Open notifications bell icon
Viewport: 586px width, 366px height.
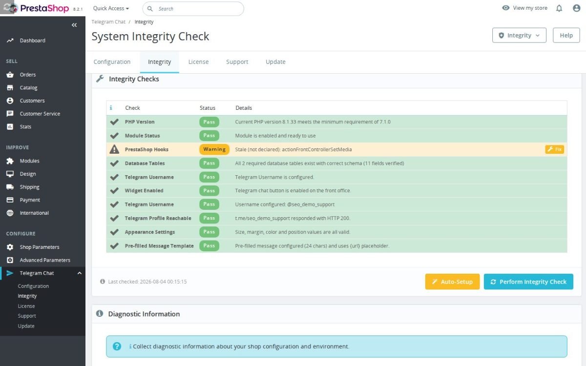[x=559, y=8]
